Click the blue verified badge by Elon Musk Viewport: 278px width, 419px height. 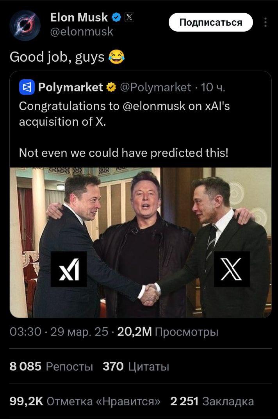pos(116,17)
